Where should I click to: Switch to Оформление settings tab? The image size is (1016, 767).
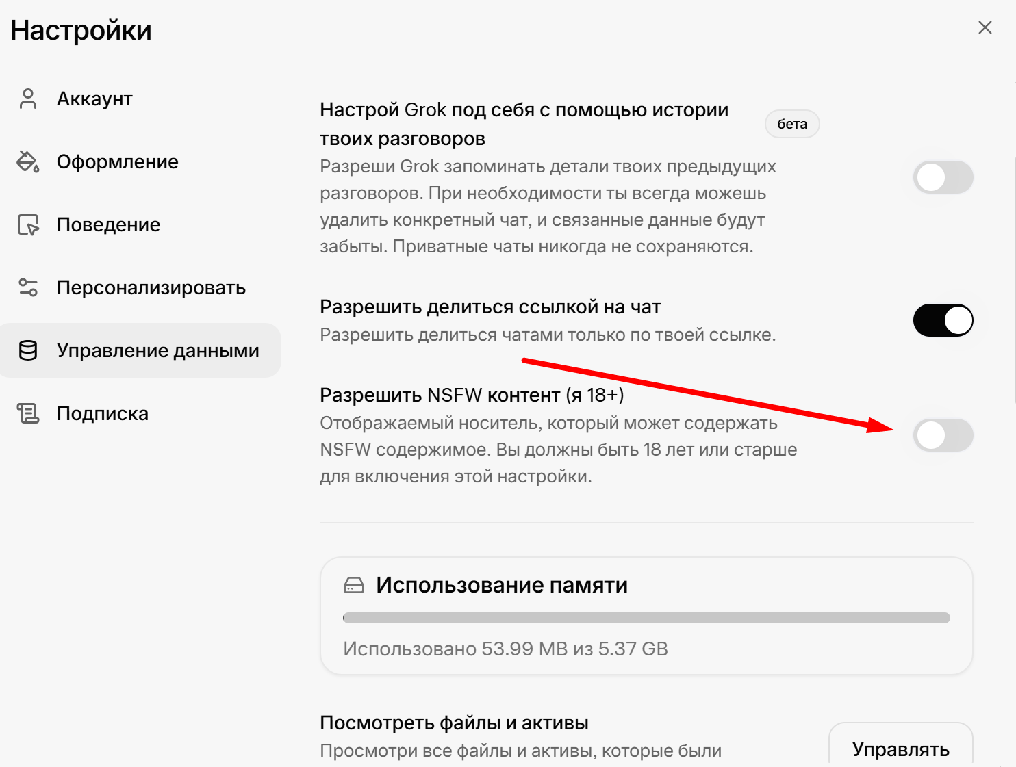[x=117, y=161]
